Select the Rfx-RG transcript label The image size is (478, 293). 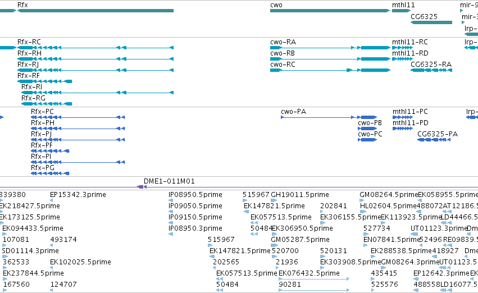[33, 98]
